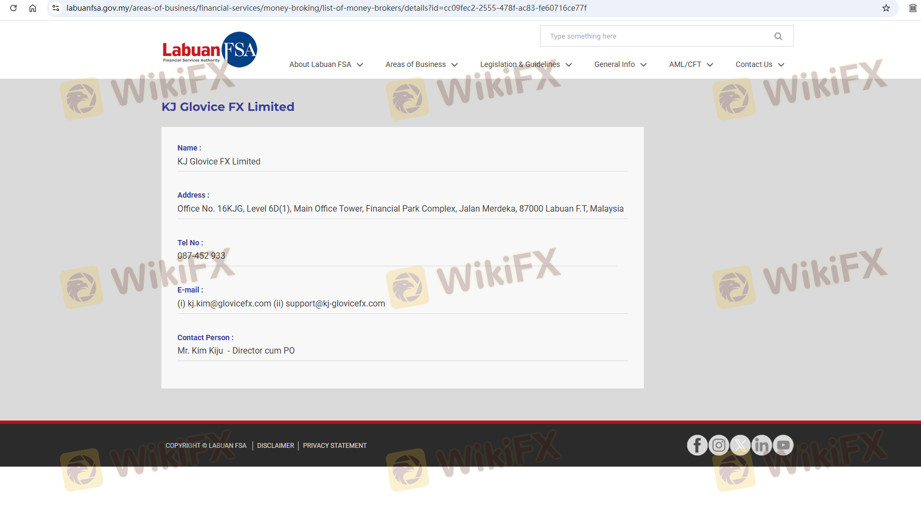Click the Labuan FSA logo
Screen dimensions: 921x510
coord(210,50)
